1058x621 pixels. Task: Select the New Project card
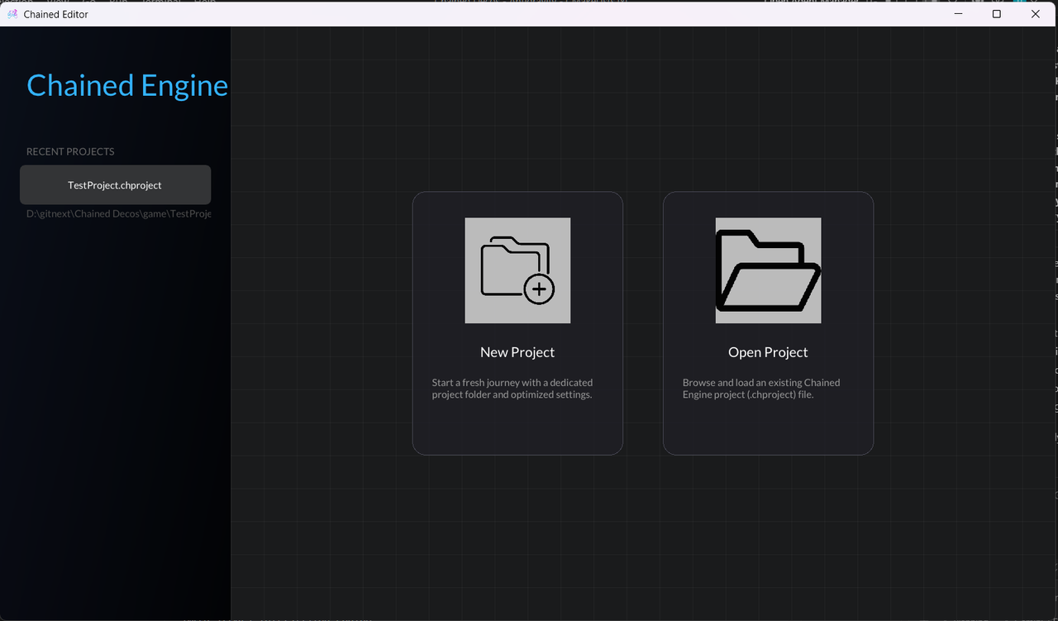[x=517, y=322]
